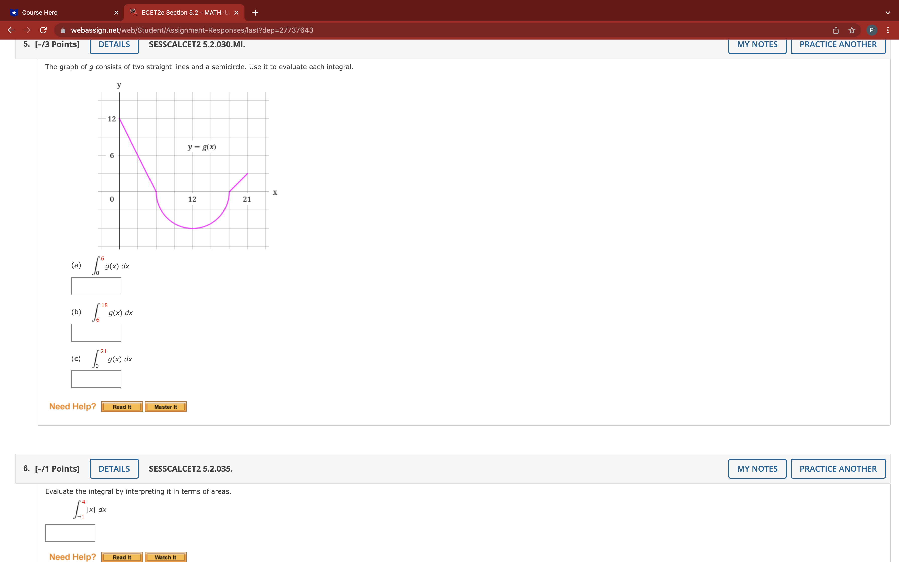Screen dimensions: 899x562
Task: Click the answer box for part (a)
Action: (96, 286)
